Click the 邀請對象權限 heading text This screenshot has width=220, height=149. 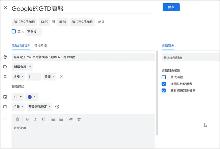point(171,70)
